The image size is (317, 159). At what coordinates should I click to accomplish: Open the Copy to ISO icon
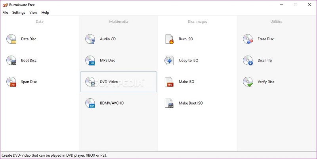(x=169, y=60)
